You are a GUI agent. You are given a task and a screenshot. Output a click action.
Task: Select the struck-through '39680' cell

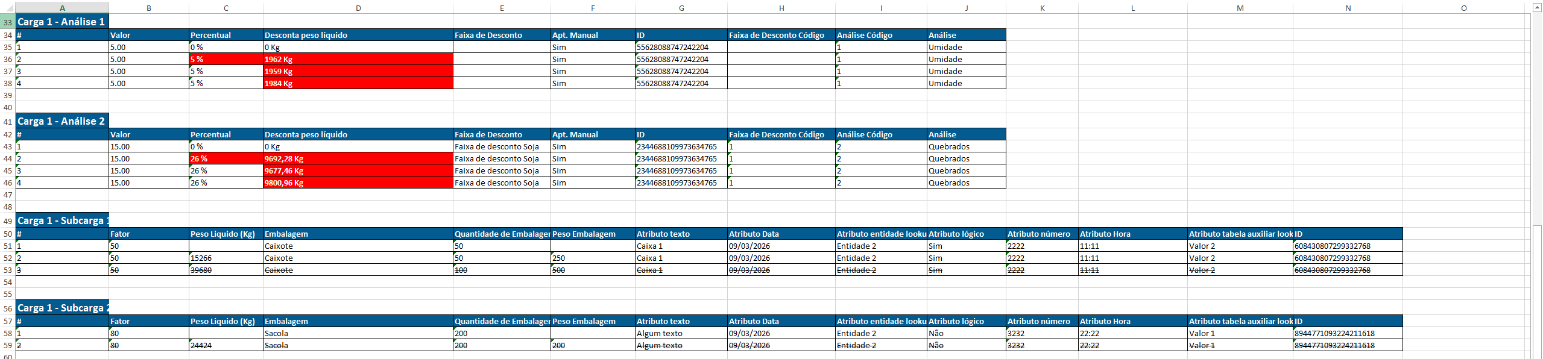pyautogui.click(x=226, y=270)
